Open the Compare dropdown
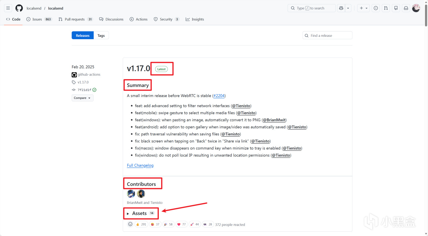The image size is (428, 236). coord(83,98)
